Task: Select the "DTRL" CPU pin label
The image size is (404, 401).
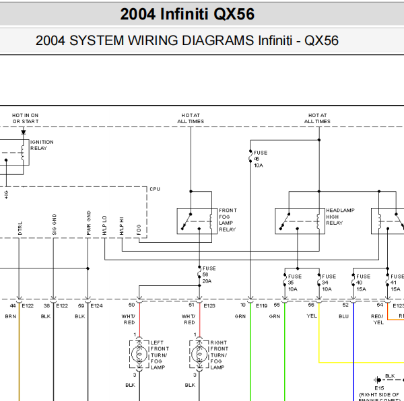Action: tap(20, 228)
